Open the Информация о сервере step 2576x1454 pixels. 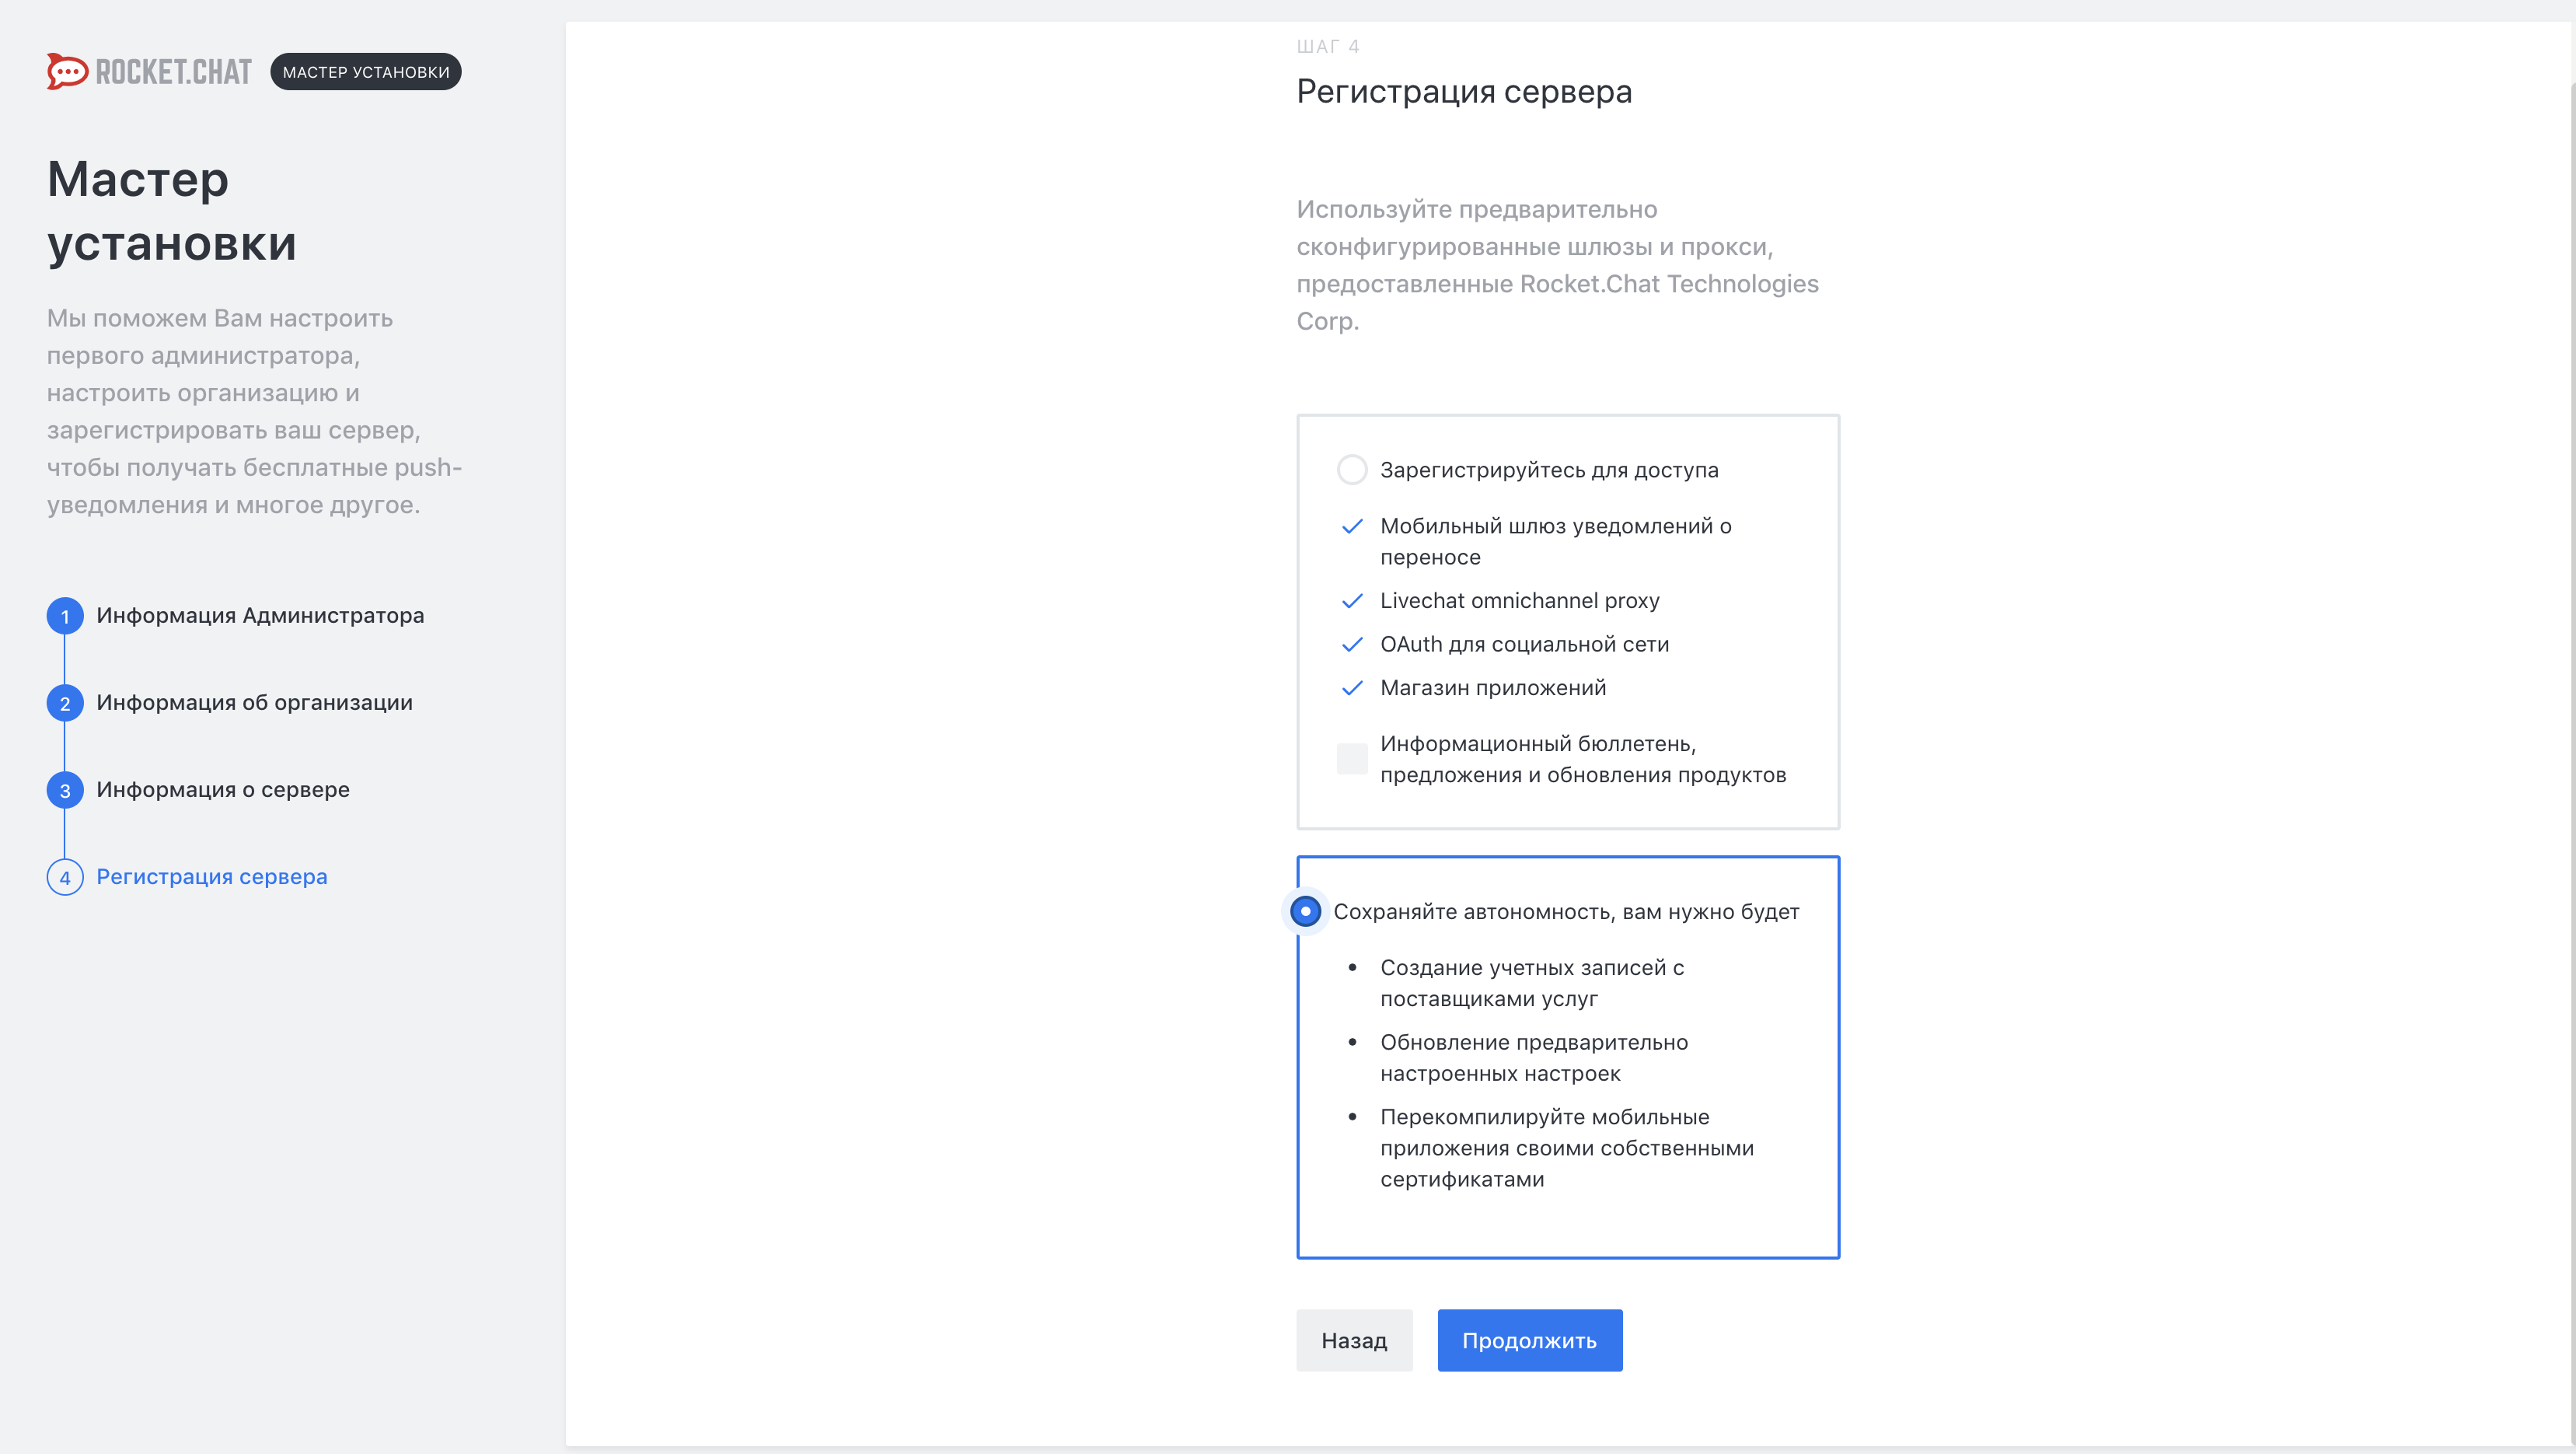pos(222,789)
